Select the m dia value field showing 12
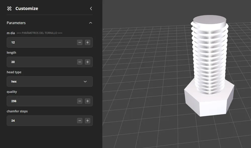251x148 pixels. [38, 42]
